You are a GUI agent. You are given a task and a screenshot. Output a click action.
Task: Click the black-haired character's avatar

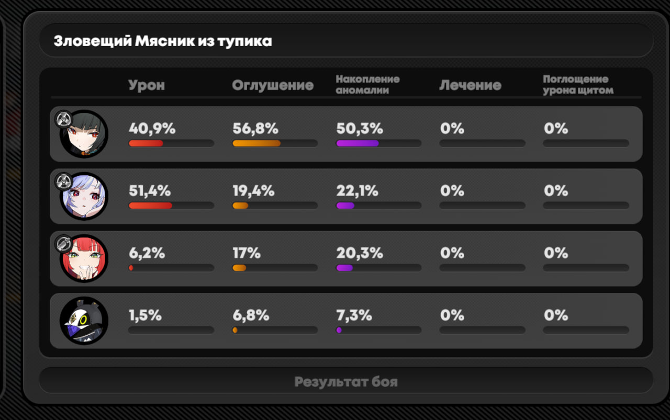pos(84,134)
